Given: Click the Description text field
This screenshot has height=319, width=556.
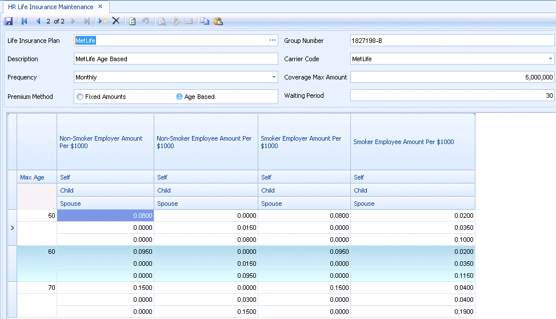Looking at the screenshot, I should 175,59.
